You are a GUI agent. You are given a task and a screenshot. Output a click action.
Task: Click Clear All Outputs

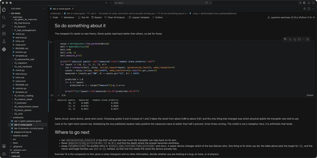[114, 17]
